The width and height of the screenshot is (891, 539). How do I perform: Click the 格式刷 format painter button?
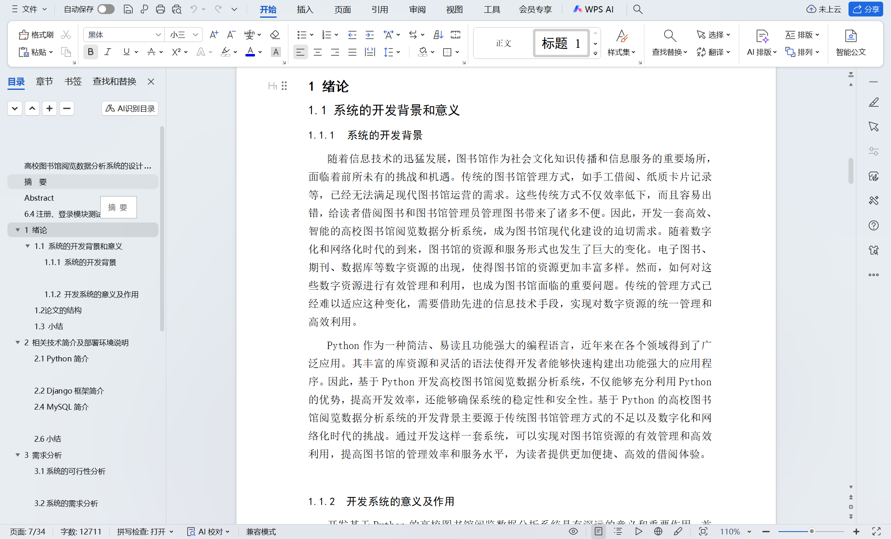click(x=36, y=35)
